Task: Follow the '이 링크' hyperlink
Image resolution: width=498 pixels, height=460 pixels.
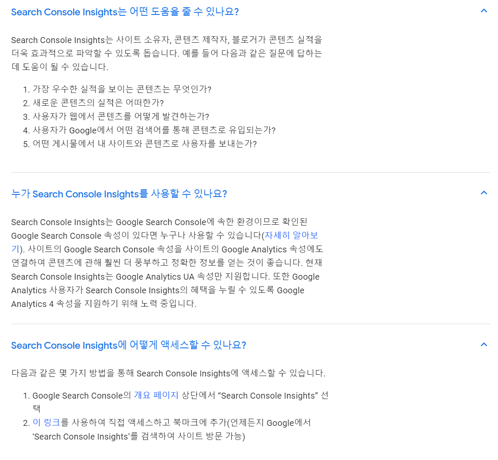Action: click(46, 422)
